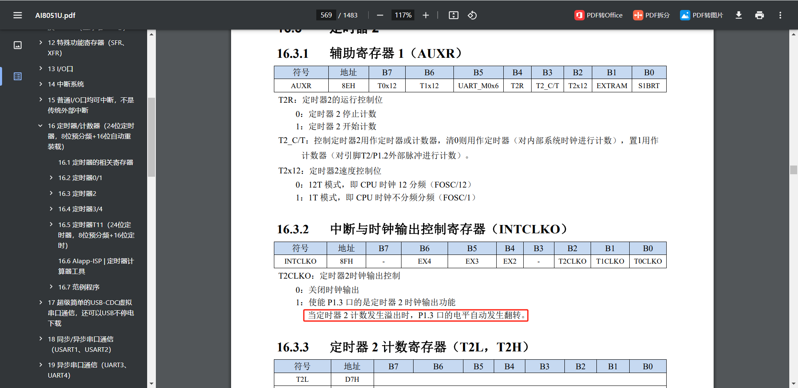This screenshot has height=388, width=798.
Task: Print the PDF document
Action: point(759,15)
